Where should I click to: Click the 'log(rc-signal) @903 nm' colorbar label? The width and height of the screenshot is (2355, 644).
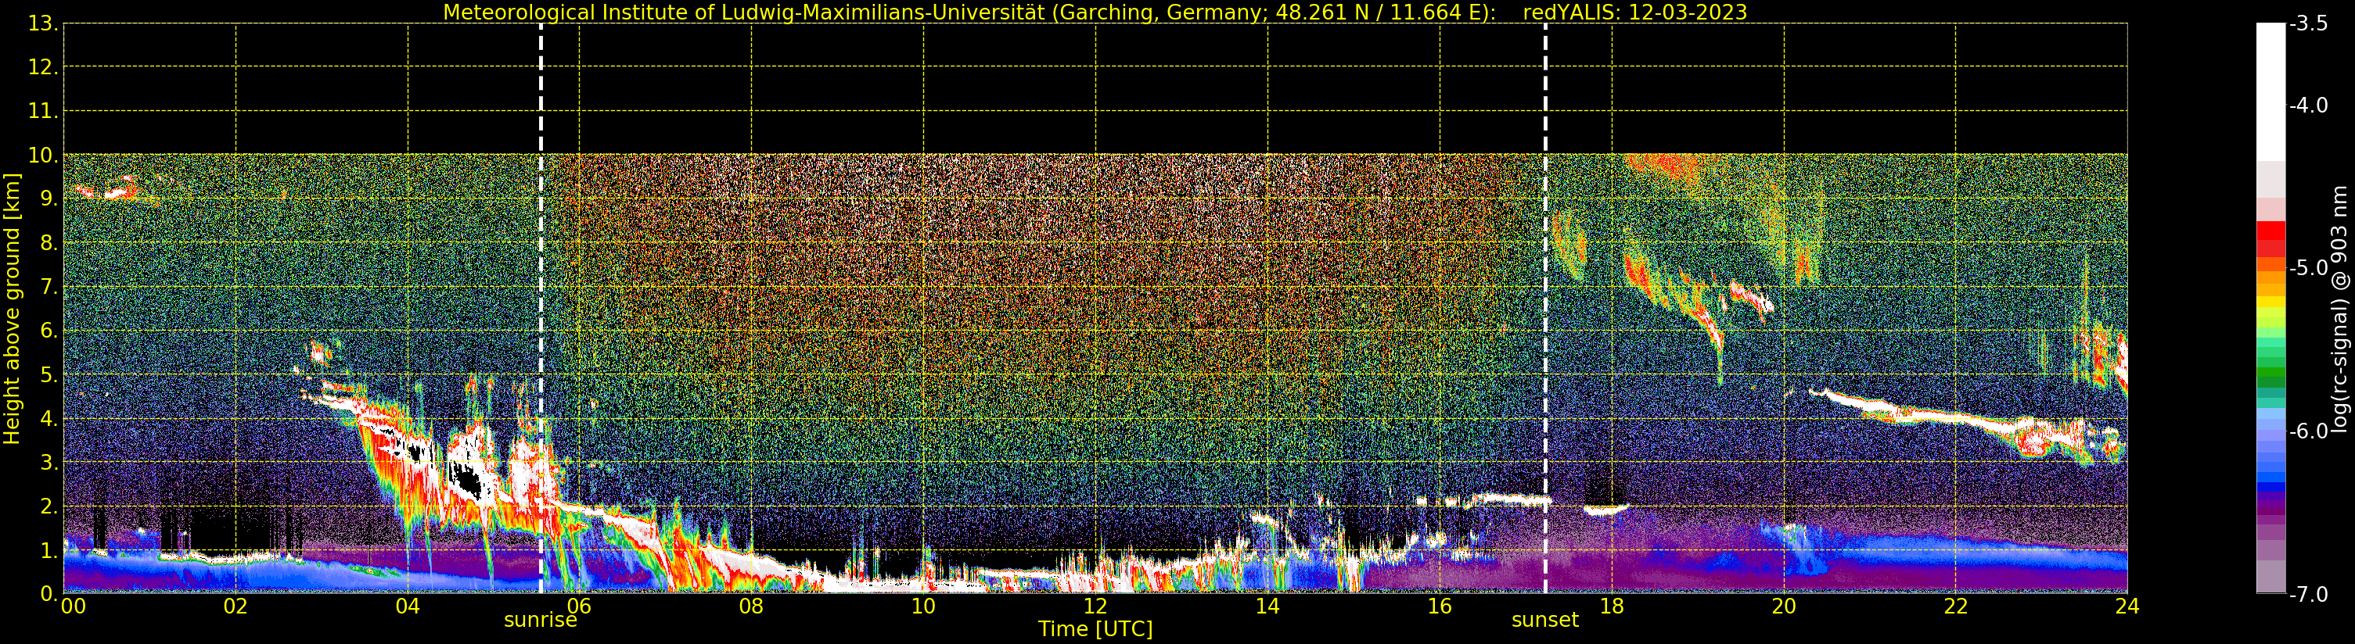(x=2340, y=309)
